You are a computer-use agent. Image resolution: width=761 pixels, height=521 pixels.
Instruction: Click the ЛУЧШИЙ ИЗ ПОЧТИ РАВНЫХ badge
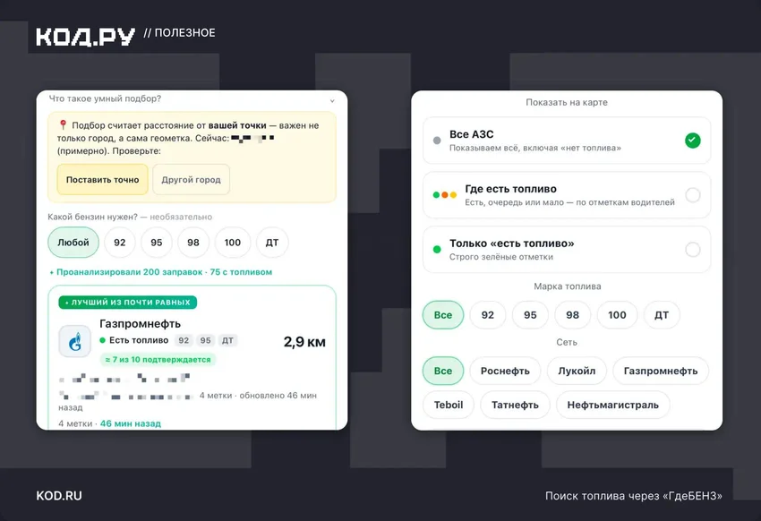[x=128, y=303]
